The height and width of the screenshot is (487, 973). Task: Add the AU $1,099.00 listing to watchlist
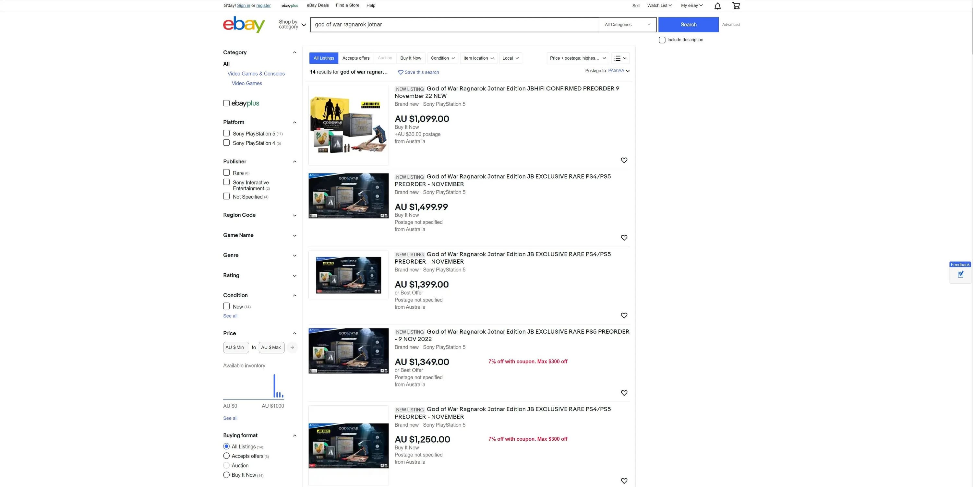624,160
